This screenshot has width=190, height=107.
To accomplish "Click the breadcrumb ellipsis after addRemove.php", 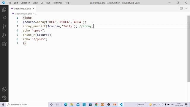I will tap(36, 14).
